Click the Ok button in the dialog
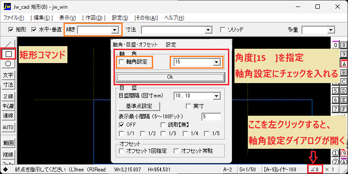This screenshot has height=174, width=348. (x=170, y=77)
